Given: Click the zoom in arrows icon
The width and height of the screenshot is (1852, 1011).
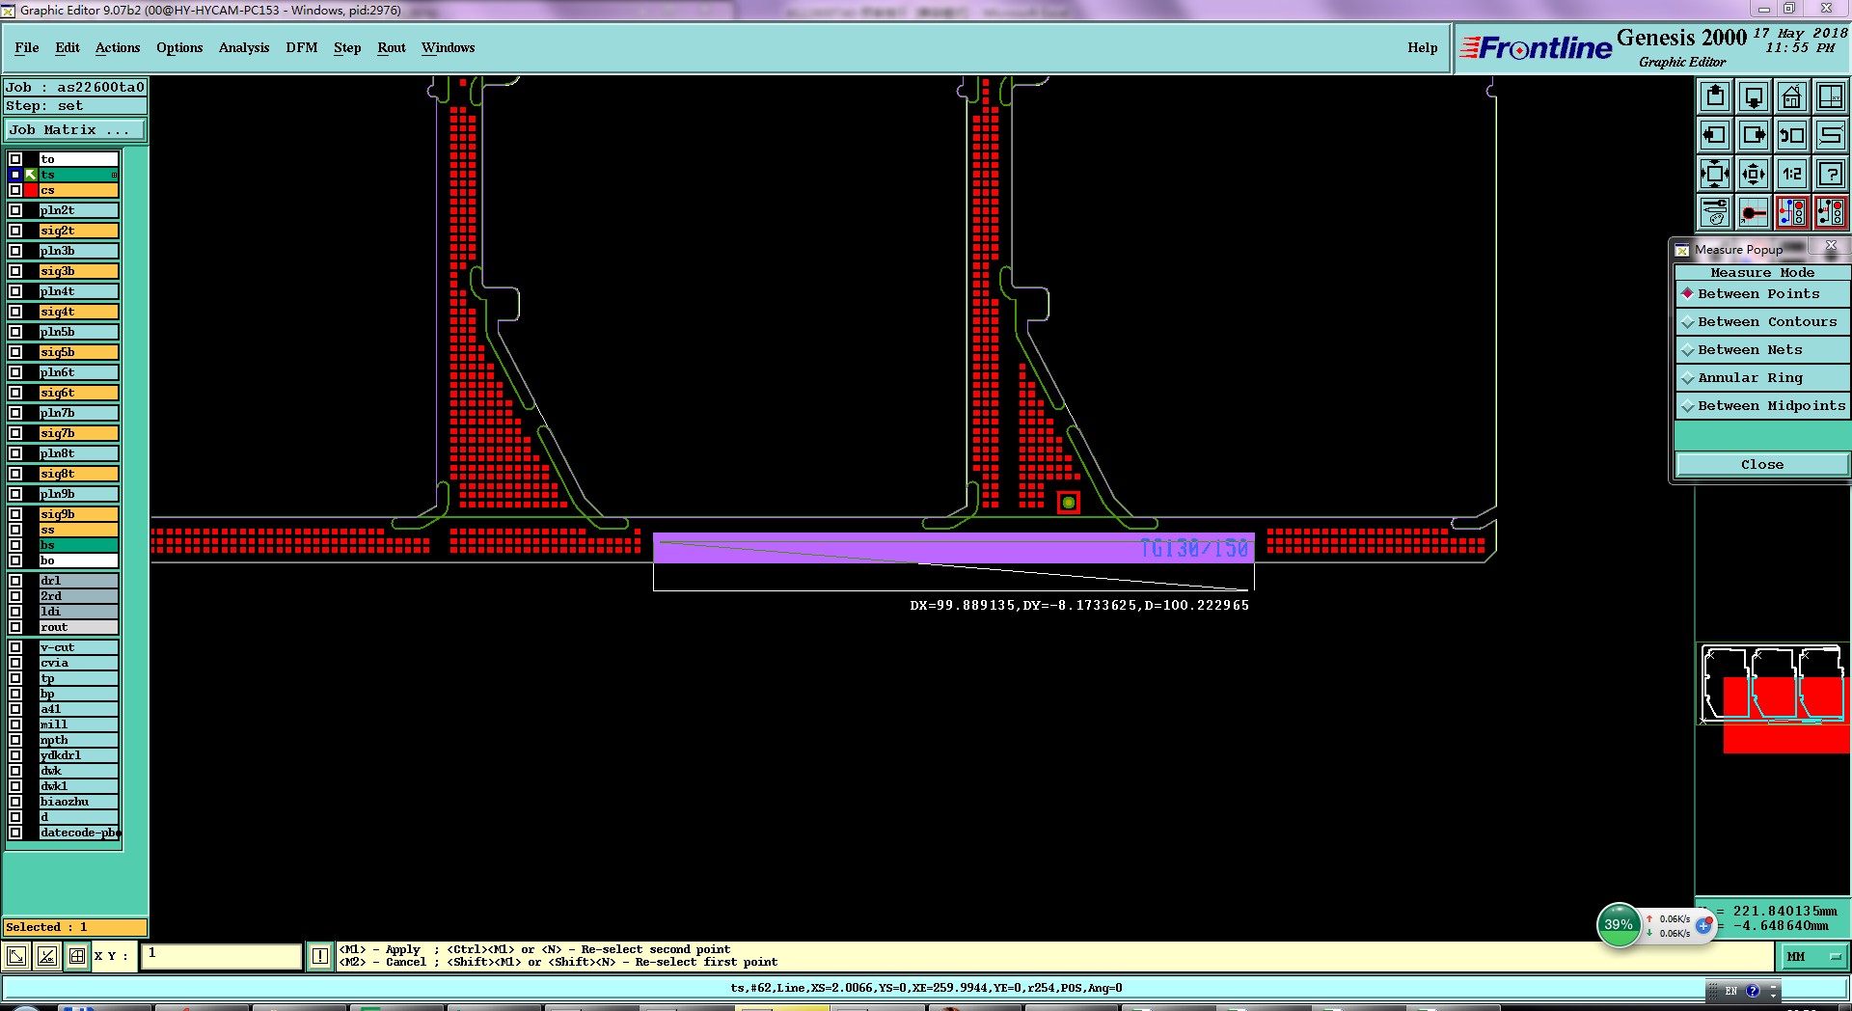Looking at the screenshot, I should pos(1715,174).
